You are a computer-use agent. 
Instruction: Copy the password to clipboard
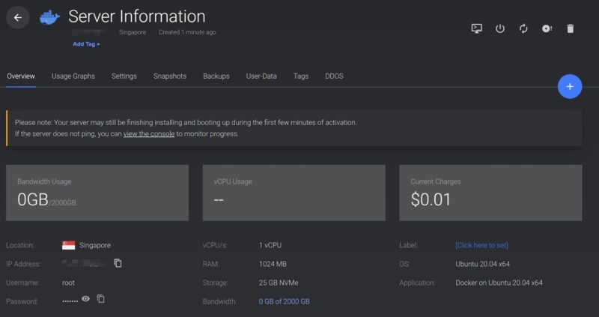point(101,299)
